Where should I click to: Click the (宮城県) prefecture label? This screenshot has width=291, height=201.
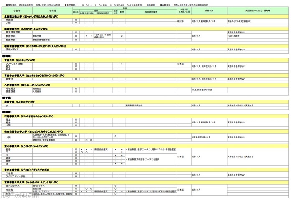7,112
